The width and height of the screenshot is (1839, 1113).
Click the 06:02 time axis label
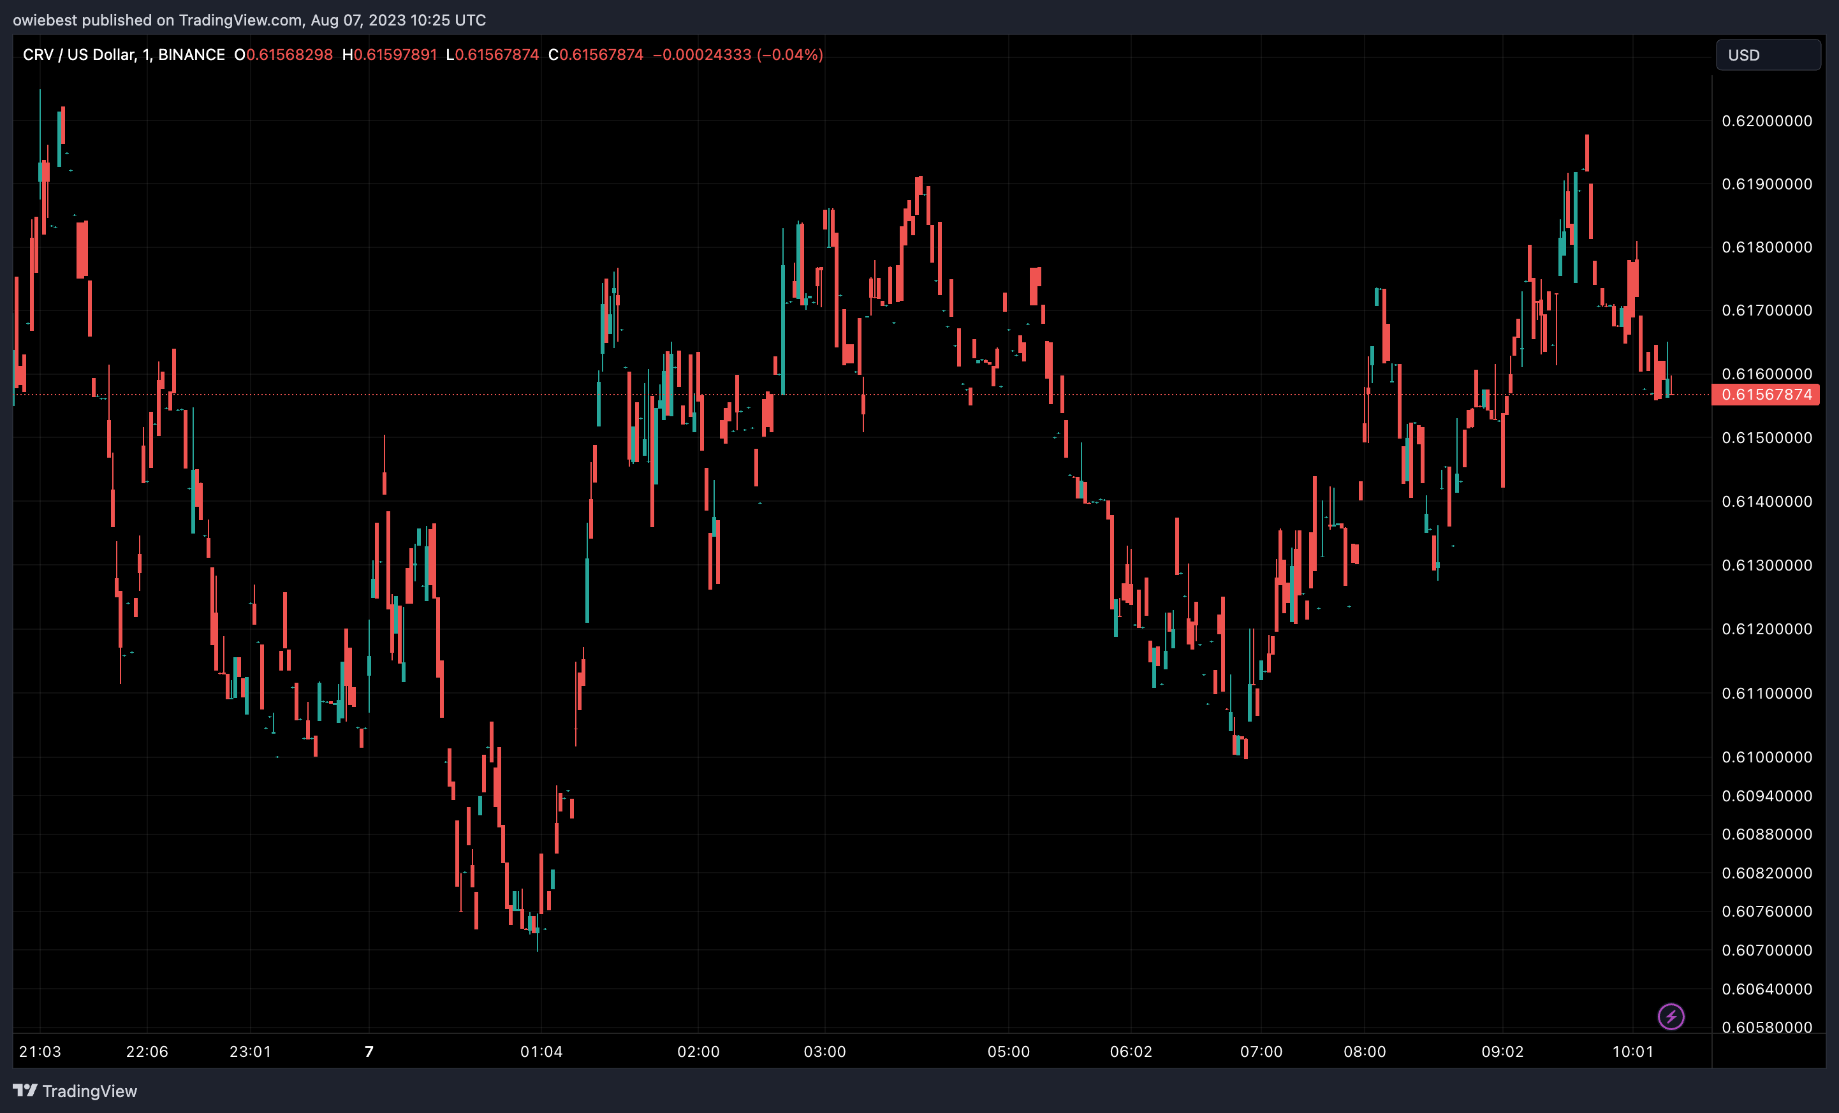pos(1131,1052)
